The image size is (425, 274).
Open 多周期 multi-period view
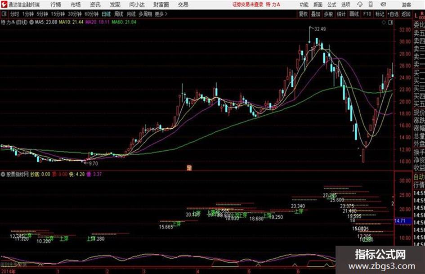146,14
